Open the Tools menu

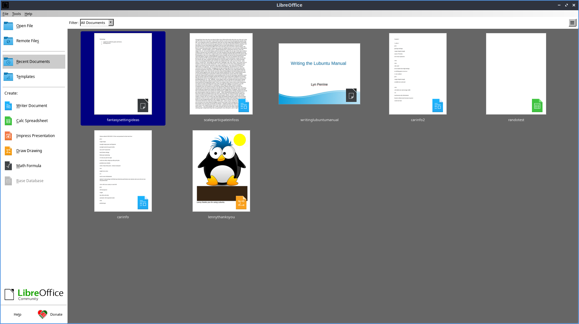click(x=16, y=14)
